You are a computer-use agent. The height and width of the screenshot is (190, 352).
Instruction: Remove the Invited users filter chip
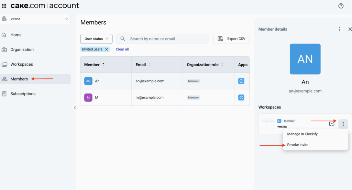click(x=107, y=49)
